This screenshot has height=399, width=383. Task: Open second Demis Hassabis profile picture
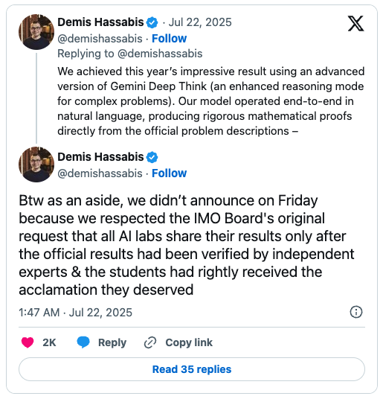tap(36, 165)
